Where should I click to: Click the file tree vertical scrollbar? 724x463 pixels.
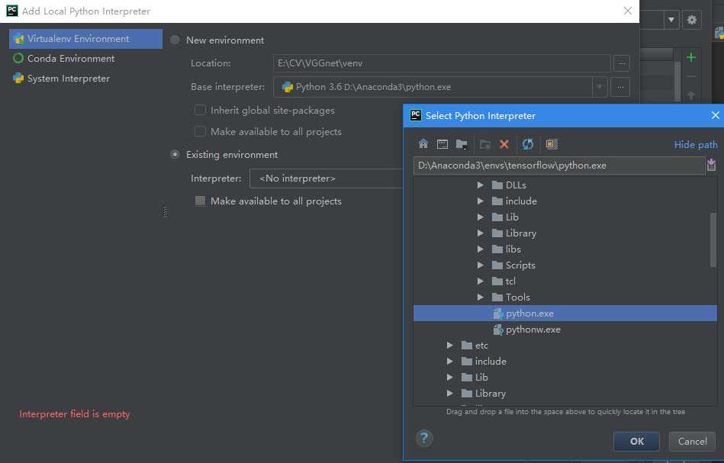tap(713, 239)
